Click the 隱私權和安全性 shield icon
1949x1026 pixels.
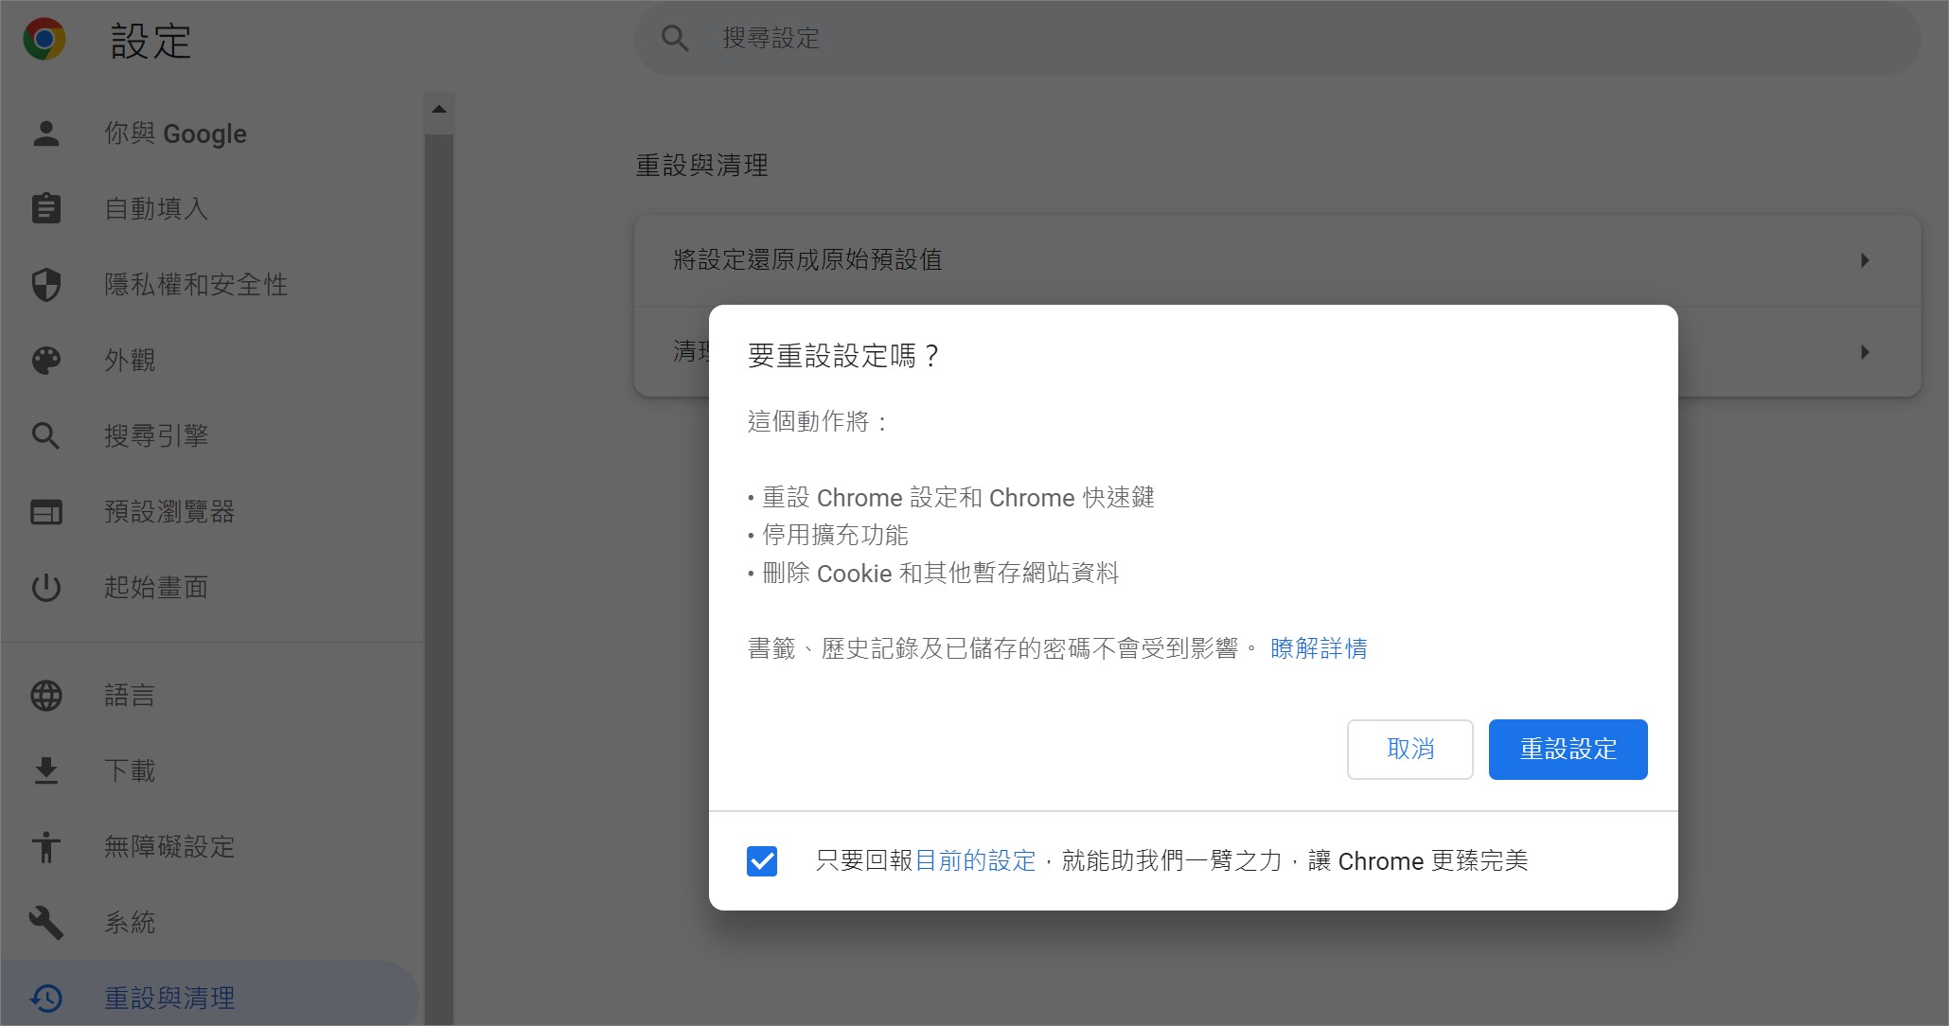45,285
